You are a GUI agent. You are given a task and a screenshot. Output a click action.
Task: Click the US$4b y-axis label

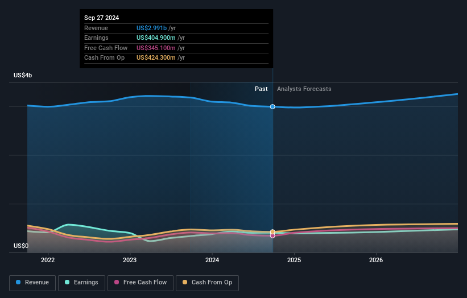pyautogui.click(x=23, y=75)
